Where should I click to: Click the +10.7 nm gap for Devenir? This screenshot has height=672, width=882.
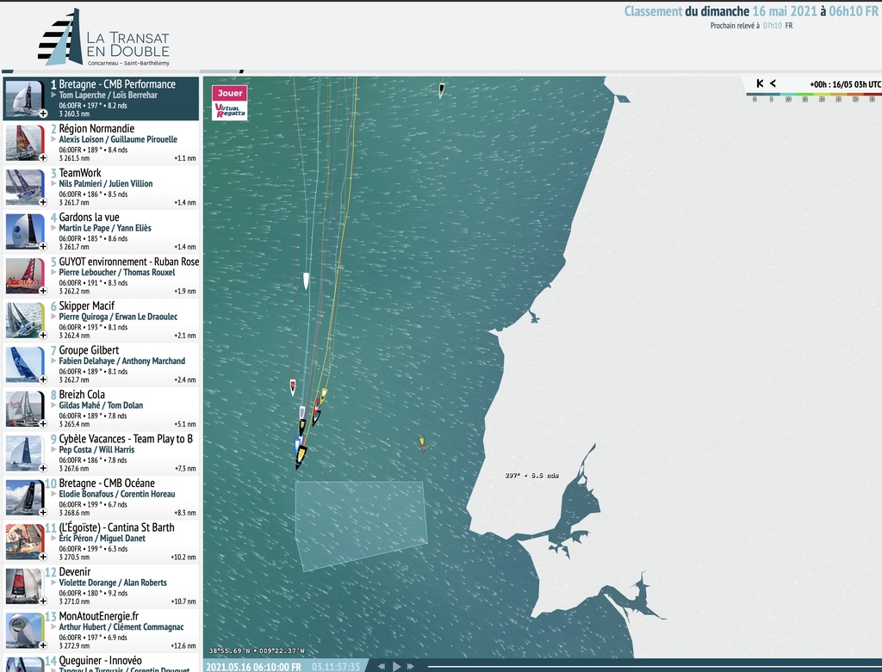click(x=183, y=601)
